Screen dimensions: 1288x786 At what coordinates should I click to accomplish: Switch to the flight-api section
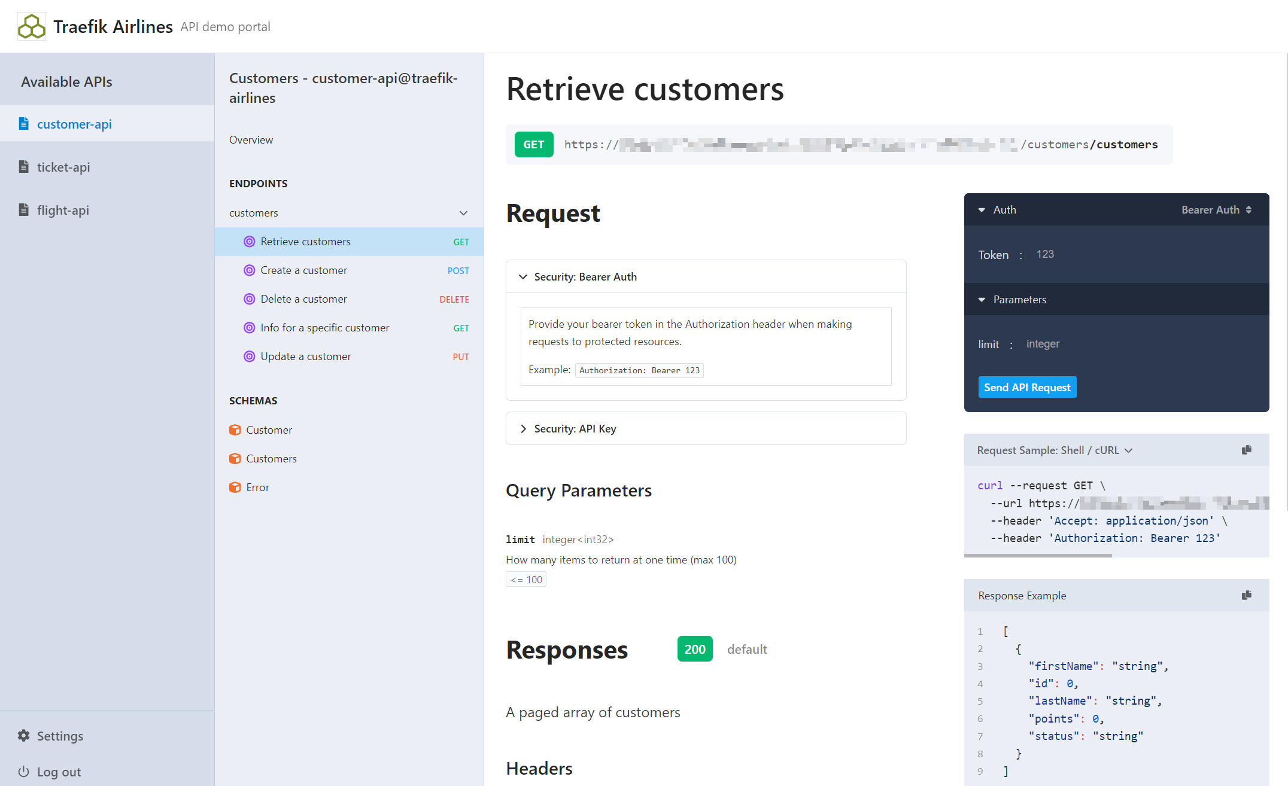(63, 210)
